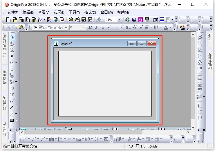Select the Pointer tool

click(12, 37)
